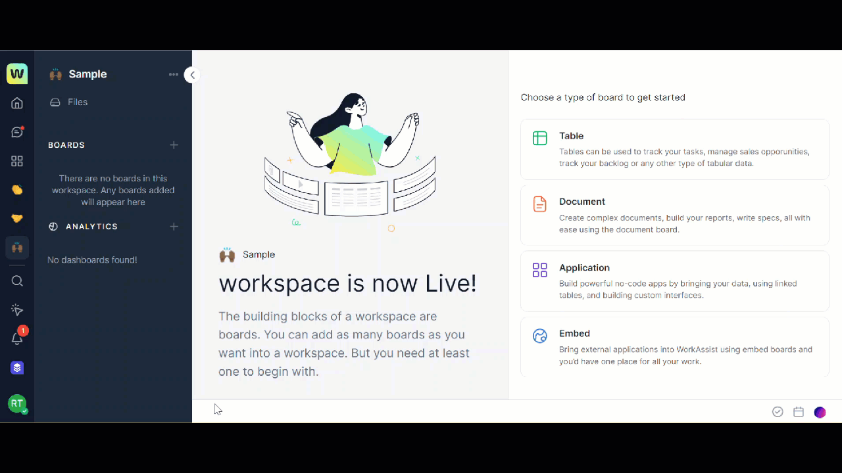842x473 pixels.
Task: Select the Analytics section header
Action: pyautogui.click(x=91, y=227)
